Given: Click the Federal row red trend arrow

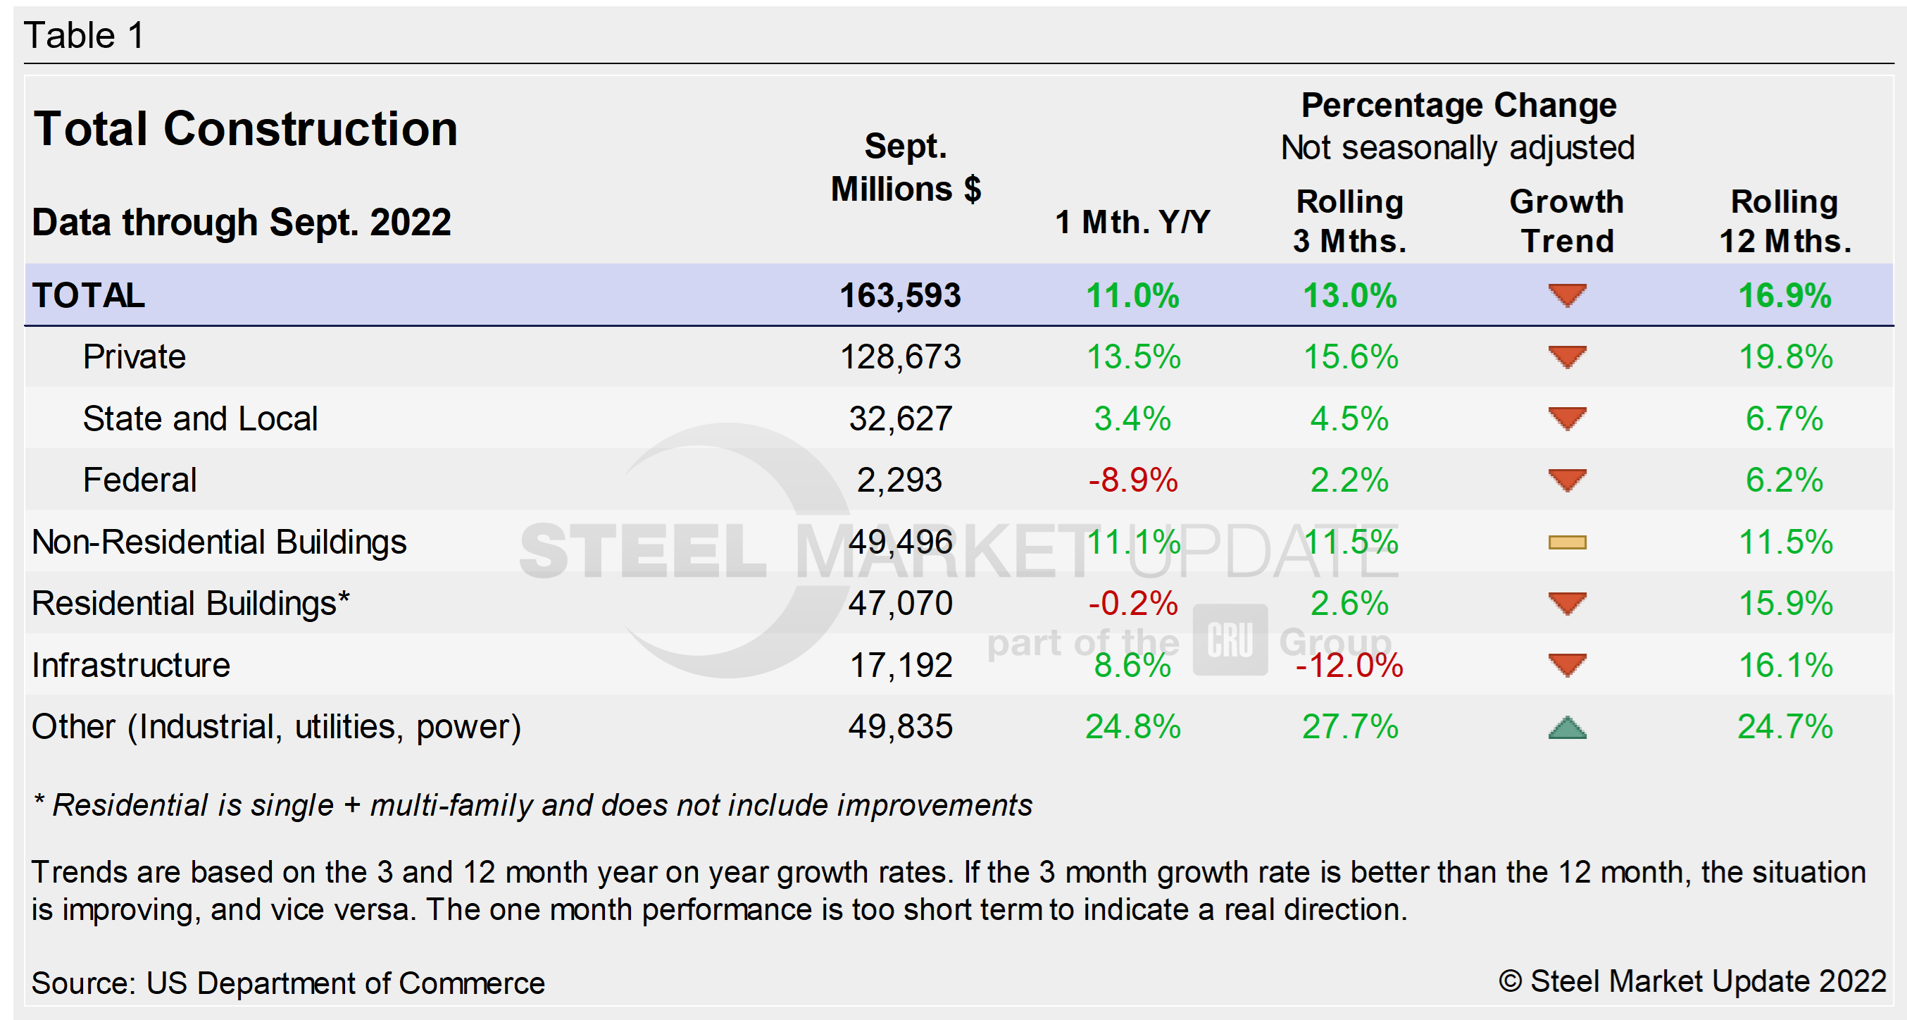Looking at the screenshot, I should coord(1566,479).
